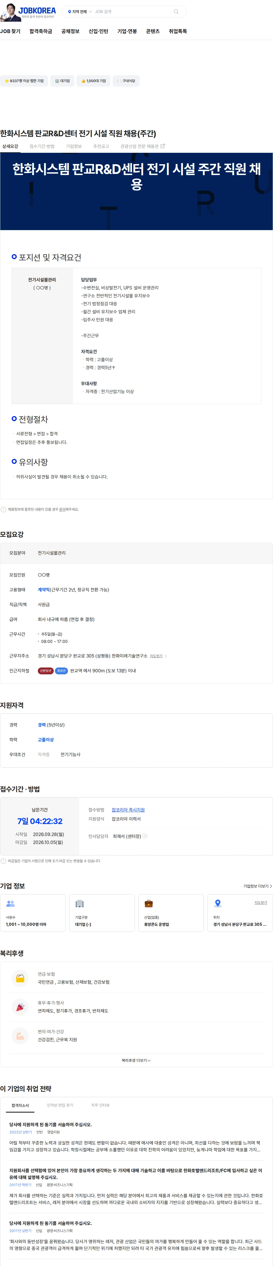Click the 대기업 tag chip
Viewport: 273px width, 1266px height.
coord(62,81)
